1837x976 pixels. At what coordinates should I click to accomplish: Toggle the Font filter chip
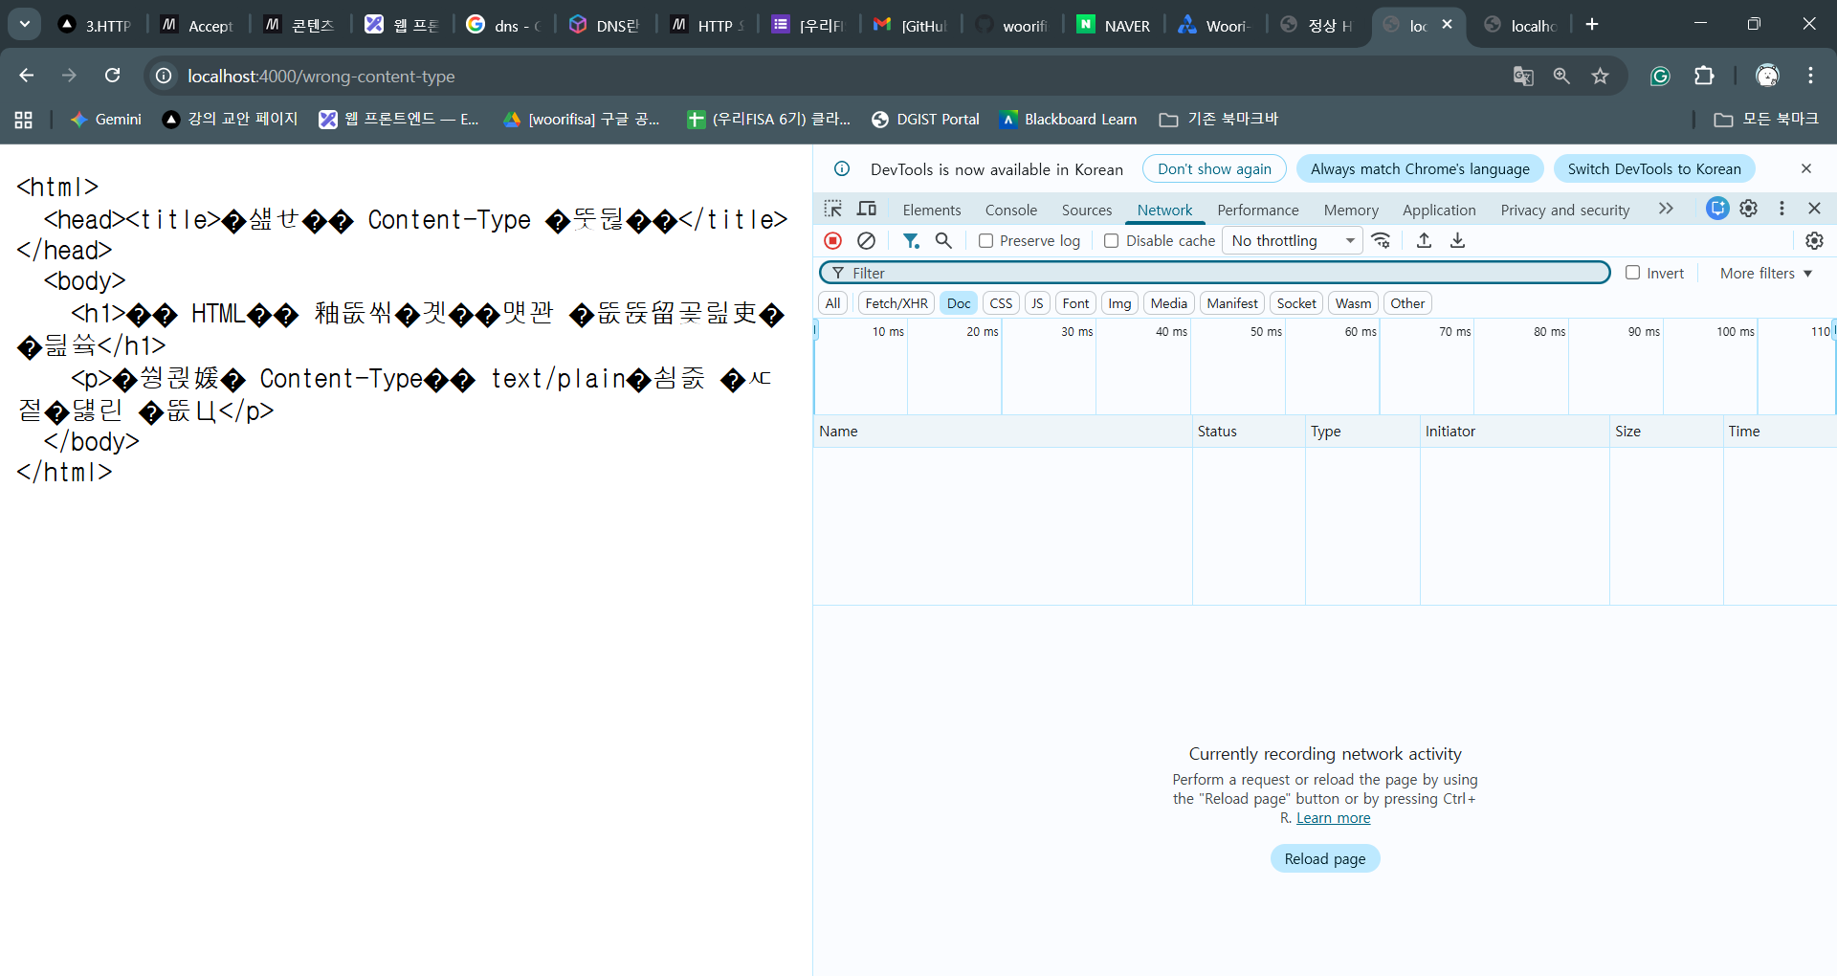coord(1075,303)
